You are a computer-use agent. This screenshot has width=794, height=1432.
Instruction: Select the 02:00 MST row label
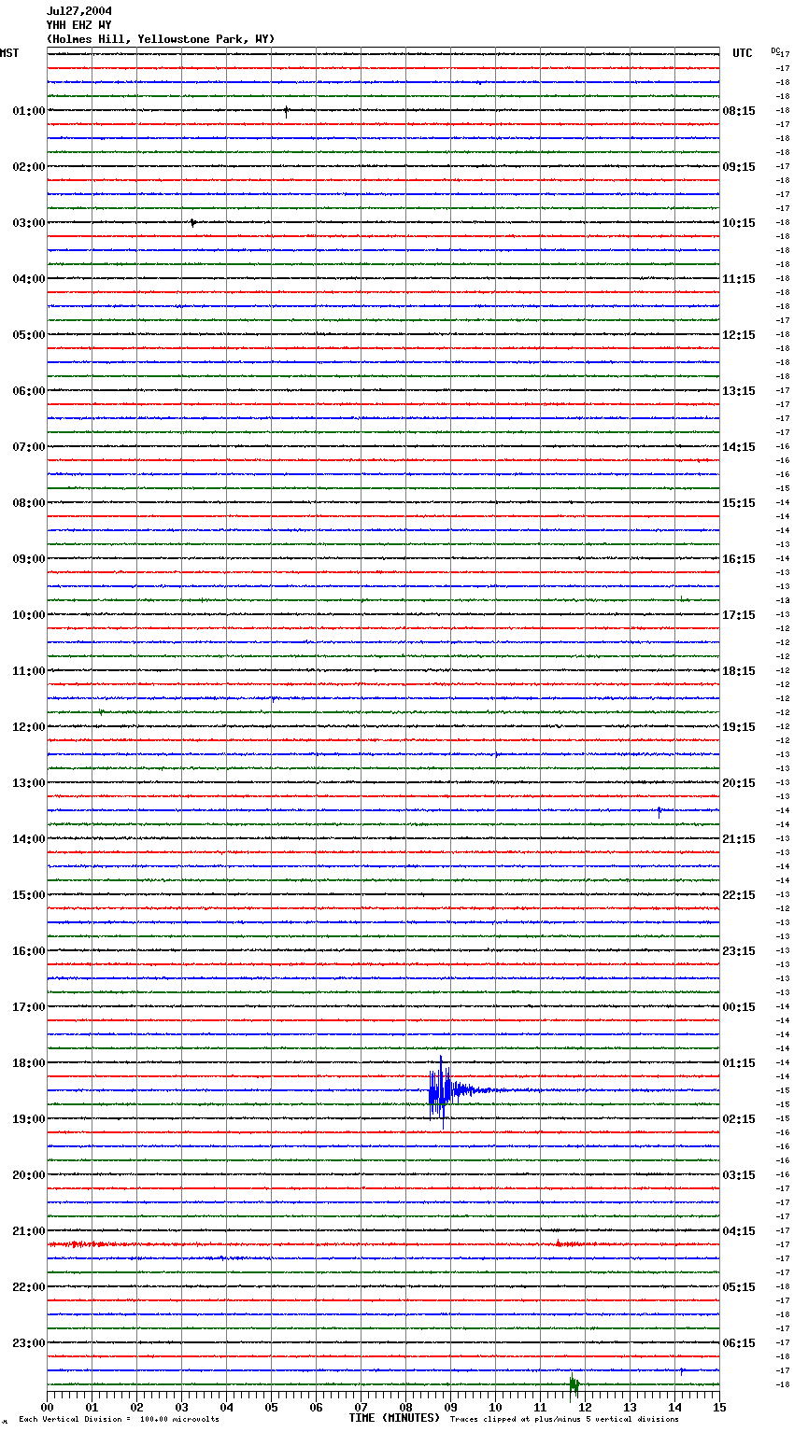[29, 167]
